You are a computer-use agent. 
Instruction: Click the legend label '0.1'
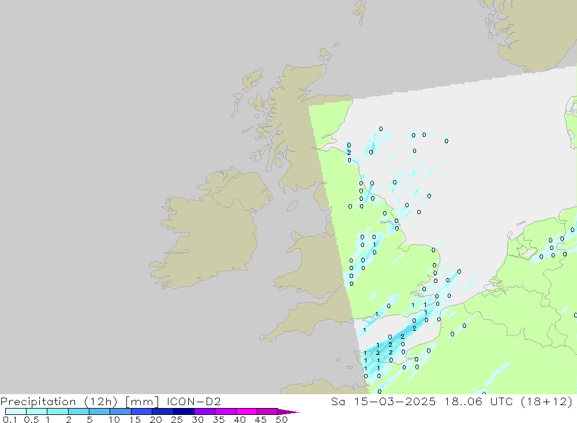click(x=10, y=420)
